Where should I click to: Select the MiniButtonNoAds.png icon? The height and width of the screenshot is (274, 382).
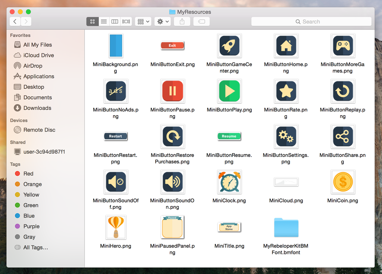click(116, 91)
